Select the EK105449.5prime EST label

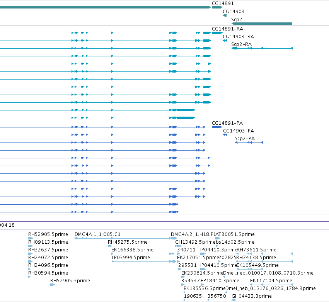pos(257,265)
